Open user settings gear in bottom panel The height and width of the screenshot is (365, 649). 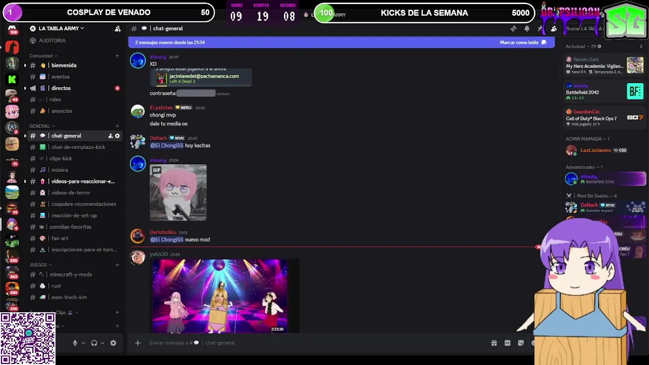coord(113,343)
